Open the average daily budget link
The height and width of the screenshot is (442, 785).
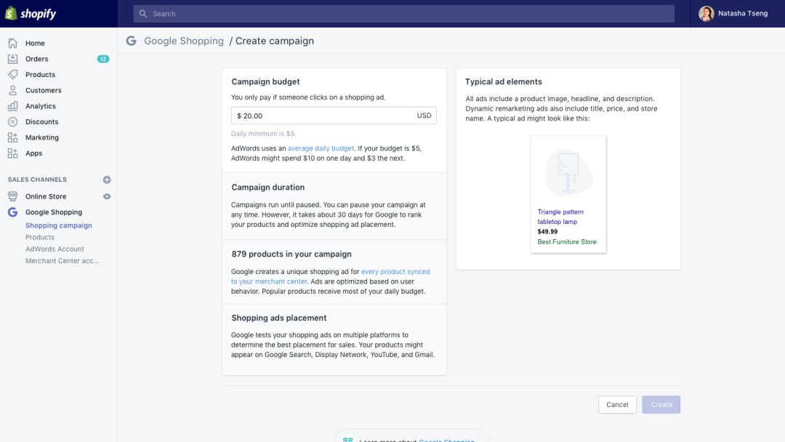321,148
